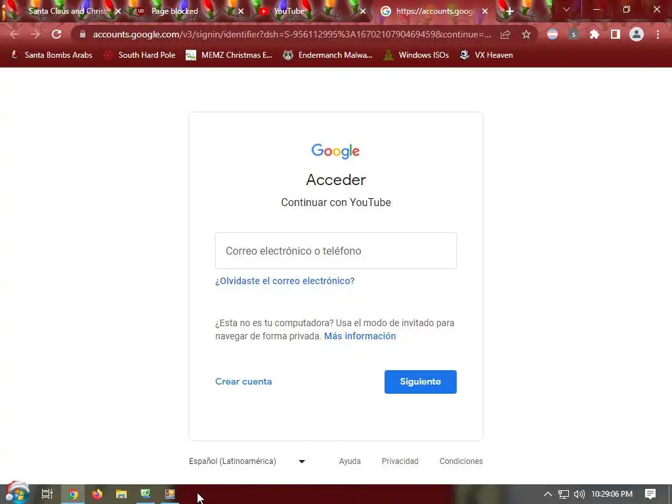
Task: Open the VX Heaven bookmark
Action: pos(486,55)
